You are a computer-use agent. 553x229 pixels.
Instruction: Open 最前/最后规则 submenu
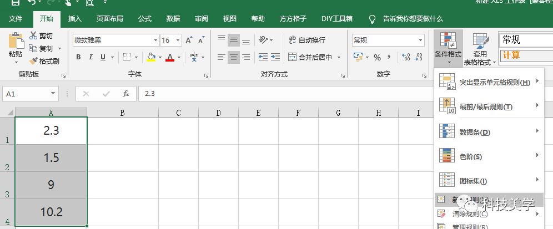click(489, 106)
